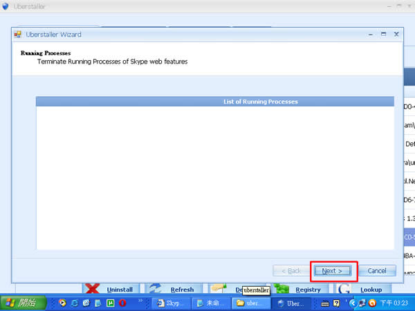Viewport: 415px width, 311px height.
Task: Expand hidden system tray icons arrow
Action: click(x=353, y=303)
